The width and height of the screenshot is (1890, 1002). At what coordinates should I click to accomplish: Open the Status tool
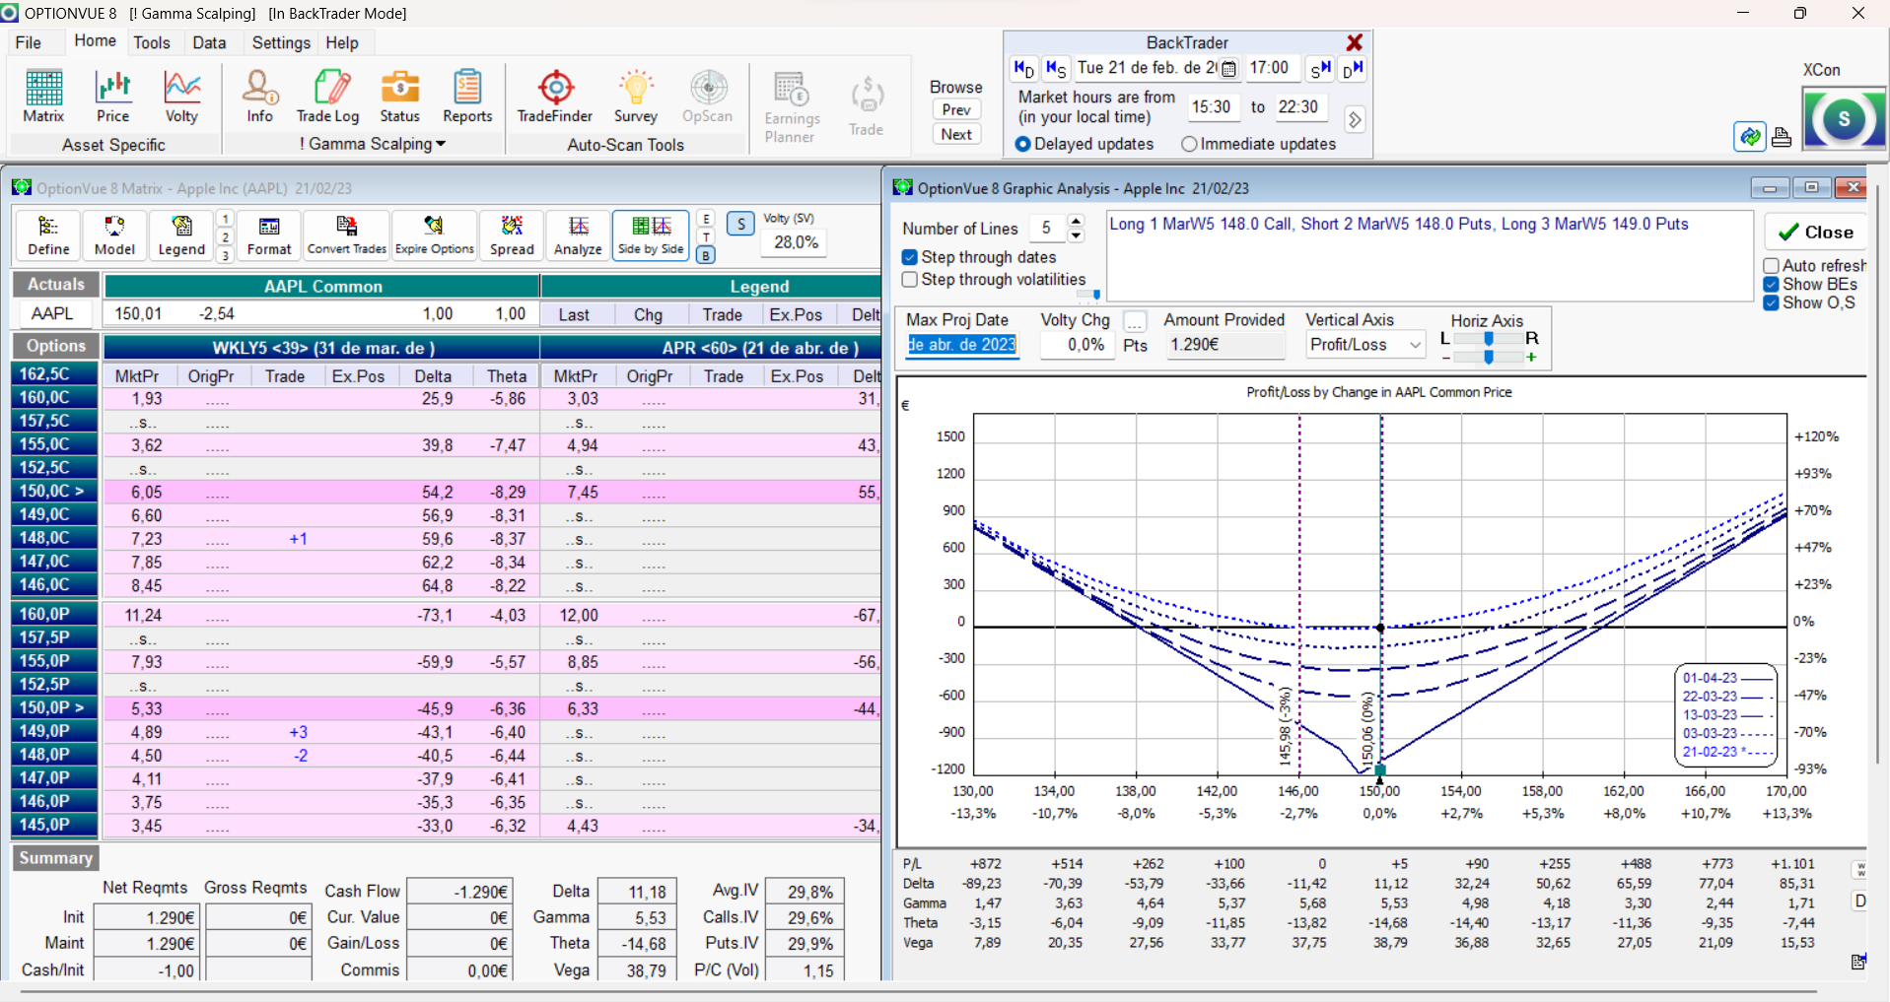[x=399, y=97]
